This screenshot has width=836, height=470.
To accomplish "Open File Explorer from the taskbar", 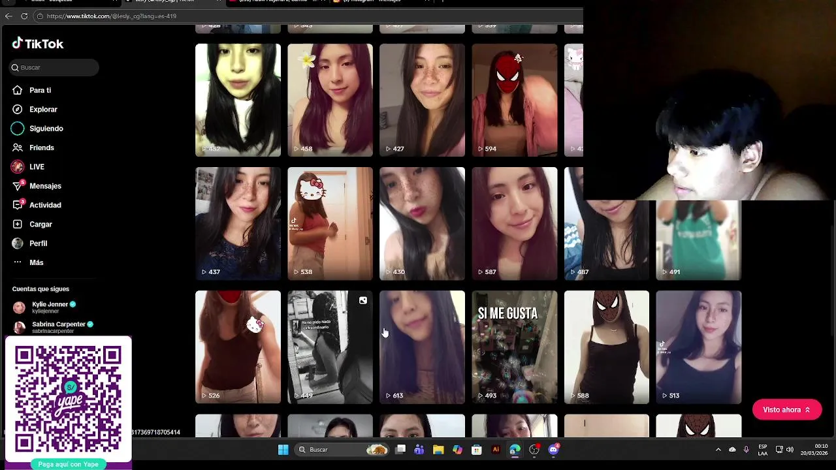I will (438, 450).
